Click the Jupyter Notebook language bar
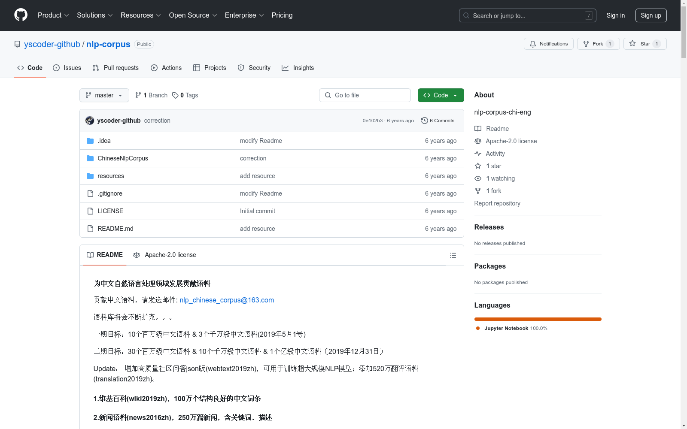The width and height of the screenshot is (687, 429). (x=538, y=319)
